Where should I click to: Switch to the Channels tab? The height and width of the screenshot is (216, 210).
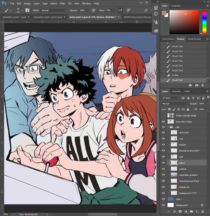(176, 91)
